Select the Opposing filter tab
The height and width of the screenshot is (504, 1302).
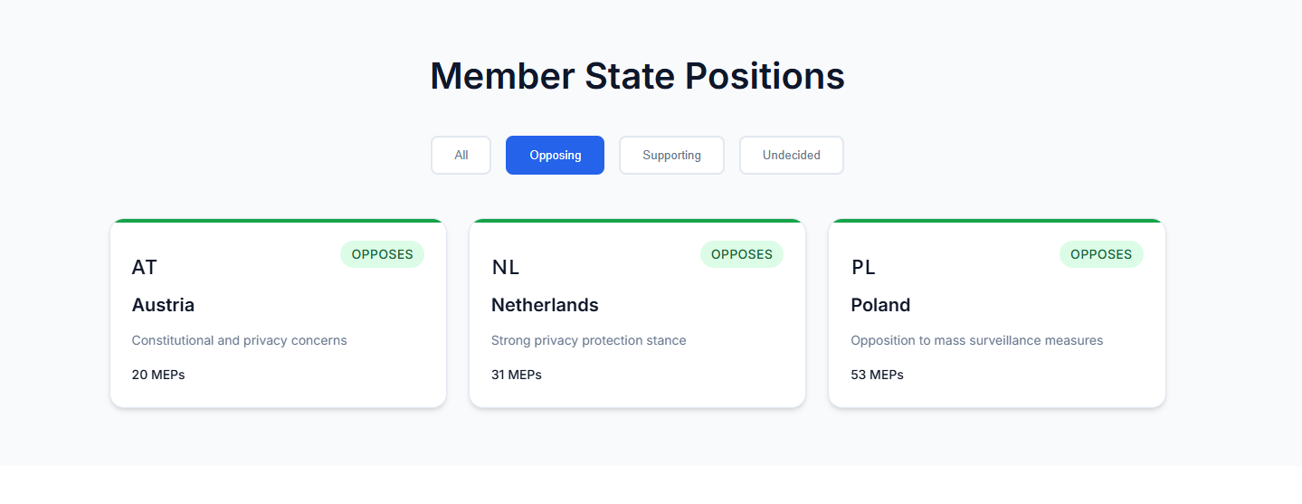pos(555,155)
